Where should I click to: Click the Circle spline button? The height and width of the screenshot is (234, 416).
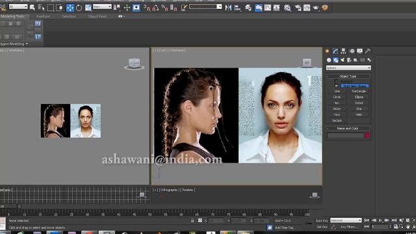point(337,97)
